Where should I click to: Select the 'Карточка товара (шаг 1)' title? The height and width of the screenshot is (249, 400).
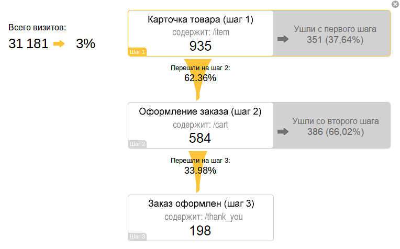pyautogui.click(x=201, y=20)
